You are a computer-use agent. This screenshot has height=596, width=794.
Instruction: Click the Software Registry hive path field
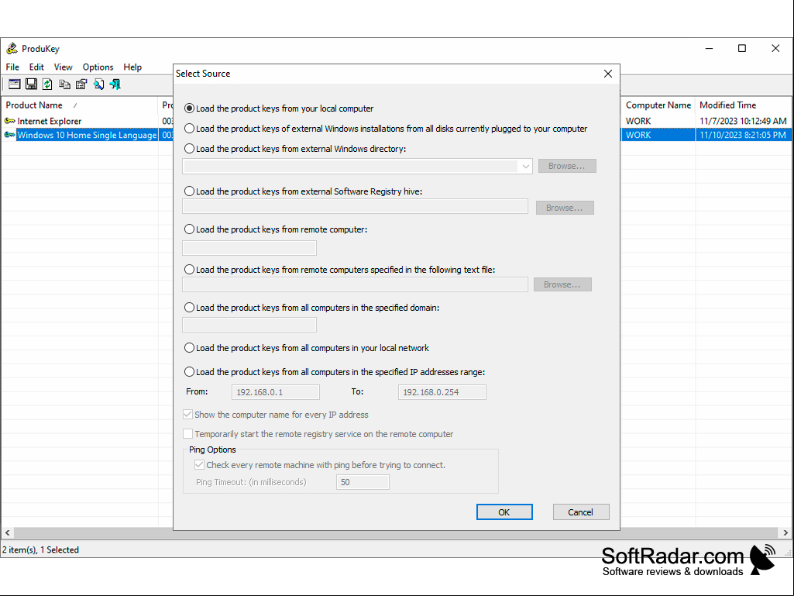[355, 206]
